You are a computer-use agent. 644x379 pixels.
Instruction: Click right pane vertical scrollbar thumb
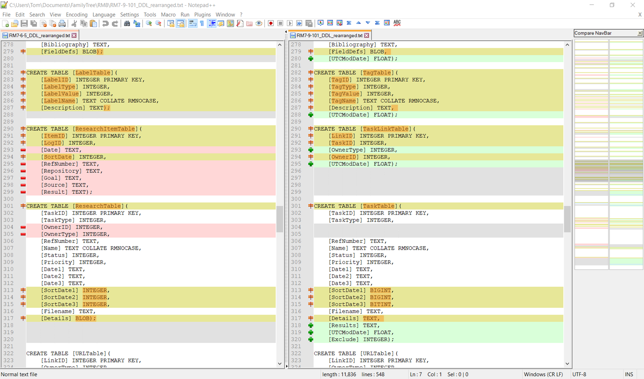[x=568, y=219]
